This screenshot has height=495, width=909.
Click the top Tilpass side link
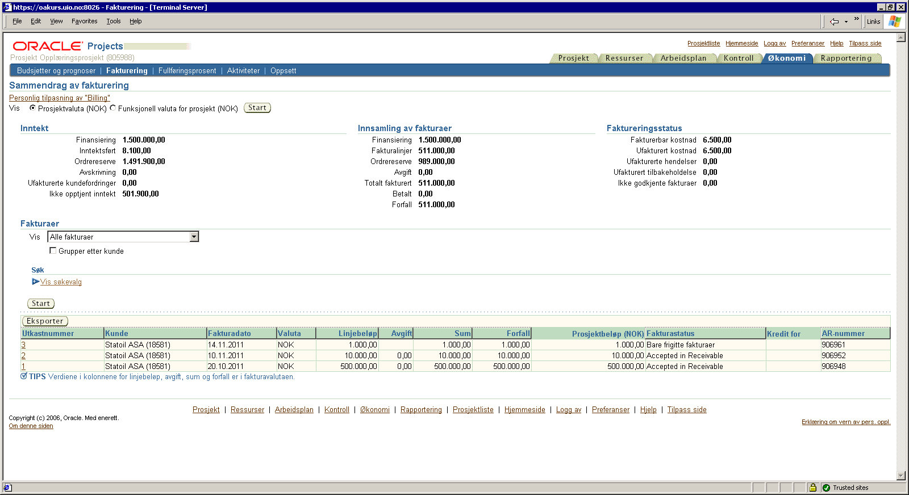pyautogui.click(x=865, y=43)
